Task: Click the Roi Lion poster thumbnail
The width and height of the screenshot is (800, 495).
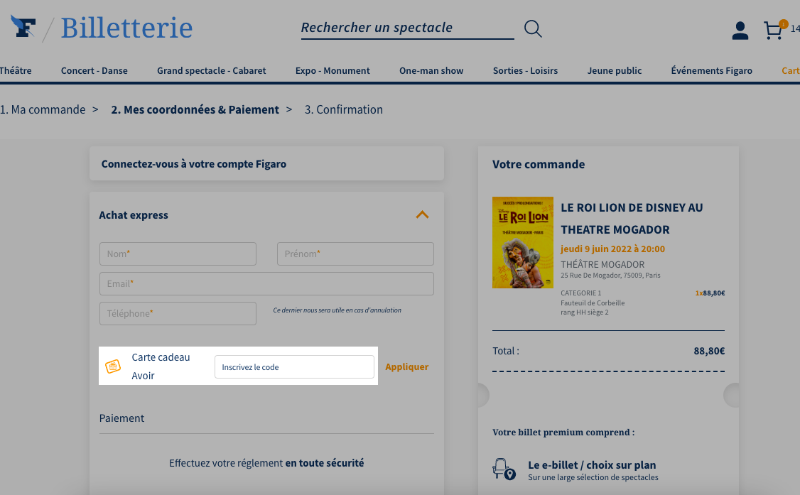Action: click(x=522, y=243)
